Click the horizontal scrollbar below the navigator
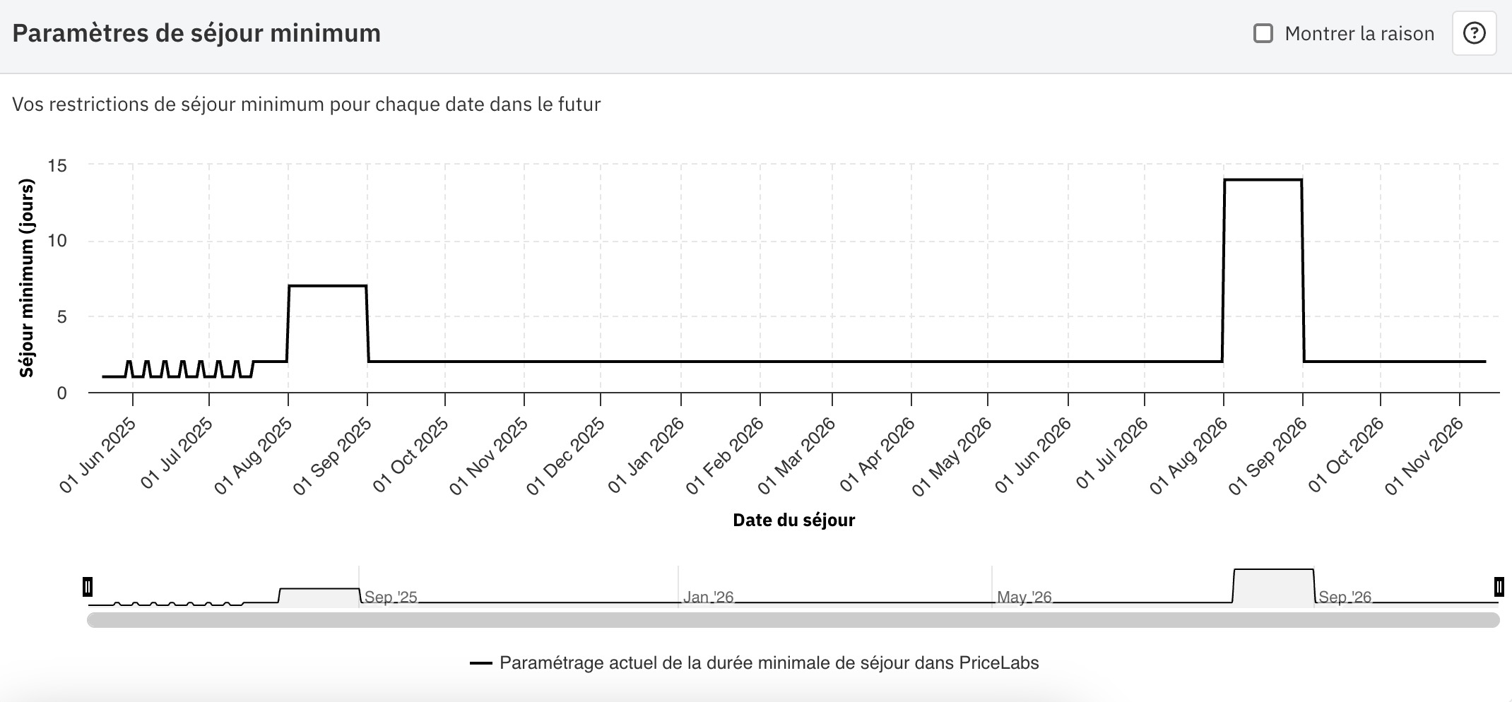 click(793, 620)
